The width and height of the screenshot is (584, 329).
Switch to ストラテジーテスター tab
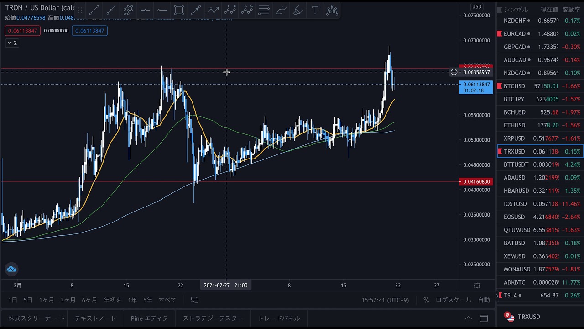(213, 318)
